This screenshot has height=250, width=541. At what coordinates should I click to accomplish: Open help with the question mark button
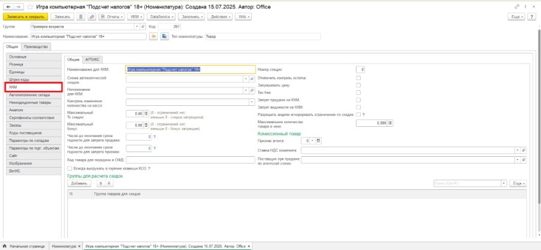(532, 17)
